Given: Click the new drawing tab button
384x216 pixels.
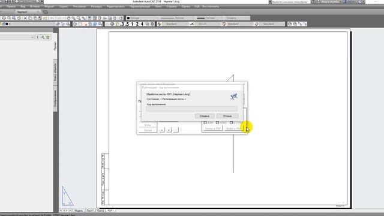Looking at the screenshot, I should pyautogui.click(x=46, y=12).
